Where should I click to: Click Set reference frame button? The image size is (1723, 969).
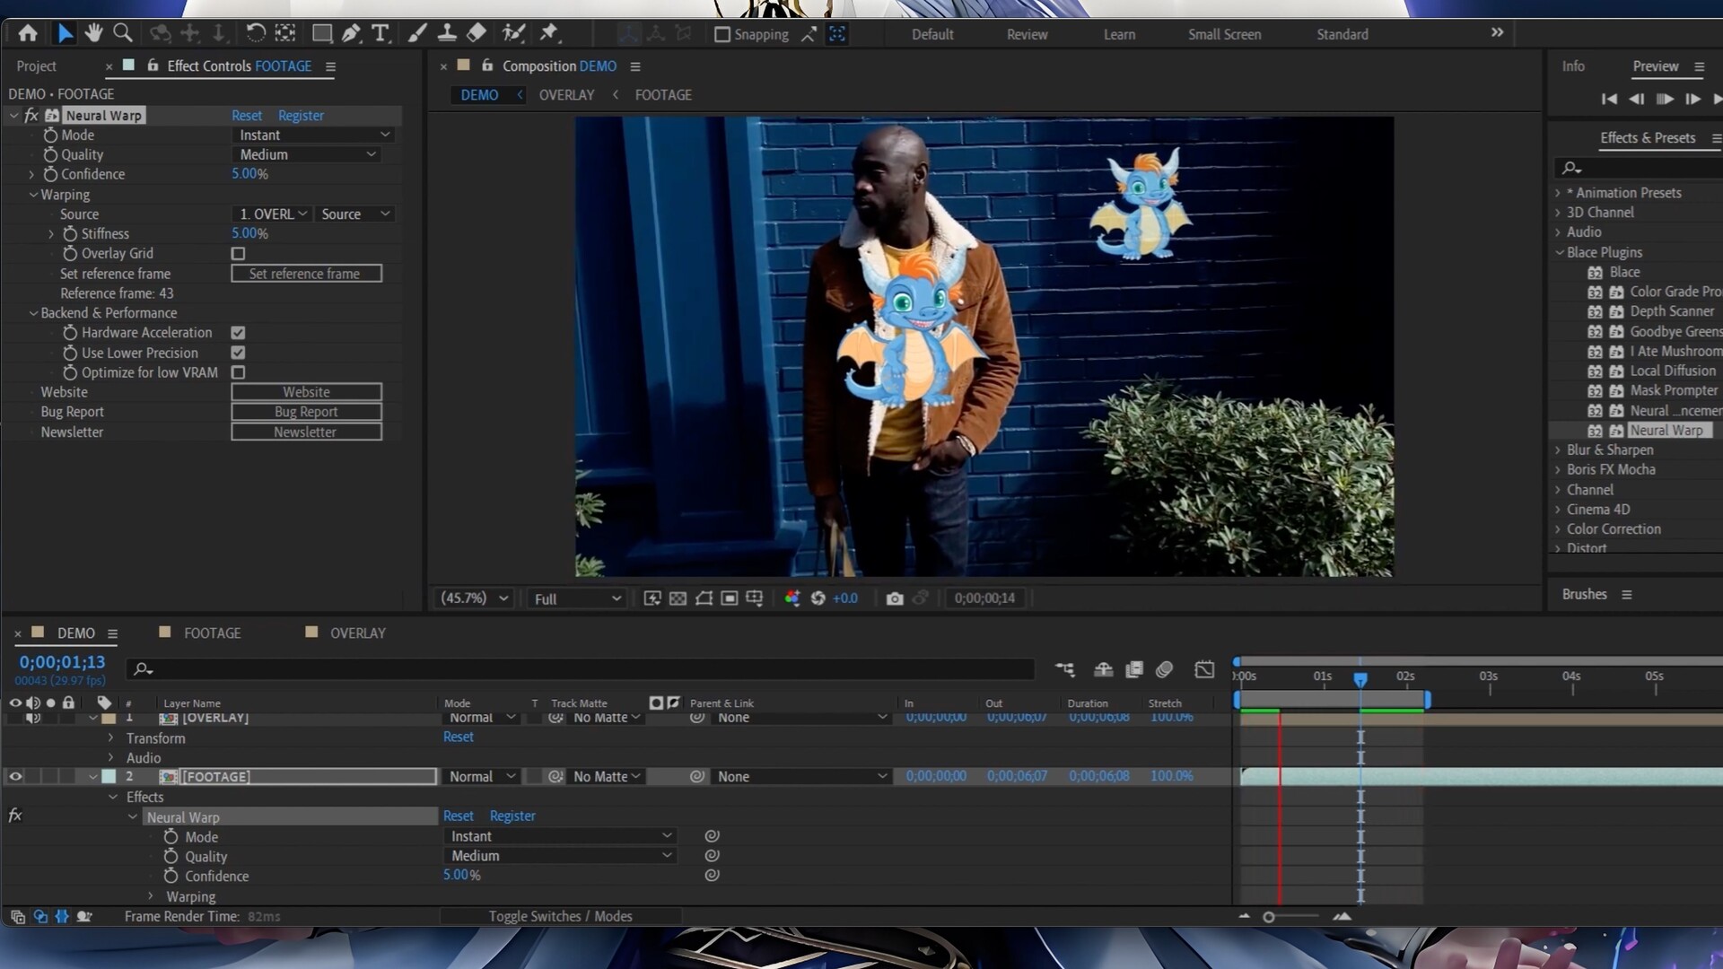(306, 274)
